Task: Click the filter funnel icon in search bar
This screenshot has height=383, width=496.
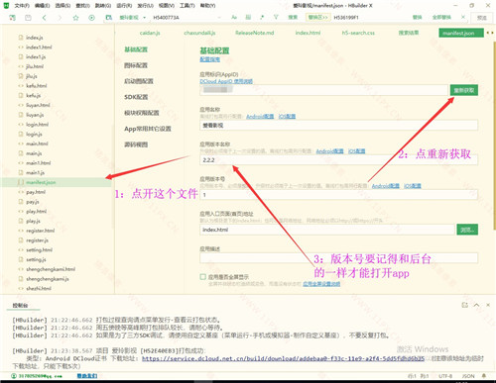Action: 276,17
